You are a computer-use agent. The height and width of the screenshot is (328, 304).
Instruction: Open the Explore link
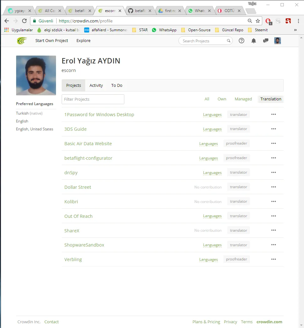pos(84,41)
